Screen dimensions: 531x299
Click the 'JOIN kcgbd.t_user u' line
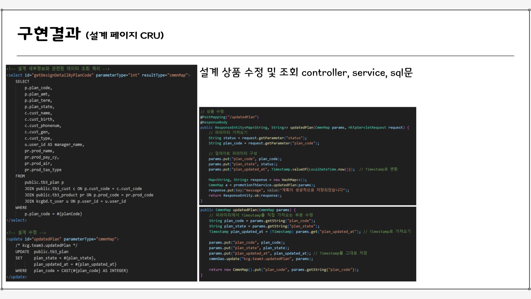tap(75, 201)
